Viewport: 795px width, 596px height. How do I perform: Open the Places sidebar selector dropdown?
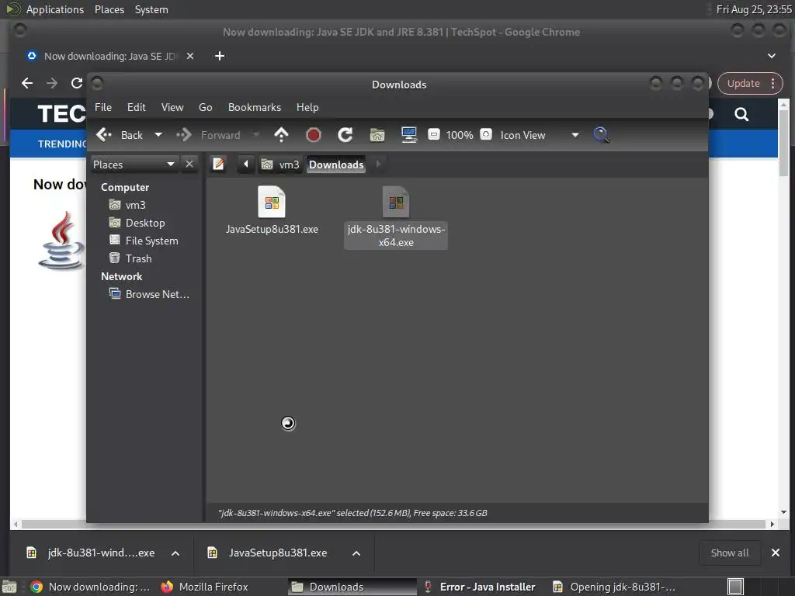[134, 165]
